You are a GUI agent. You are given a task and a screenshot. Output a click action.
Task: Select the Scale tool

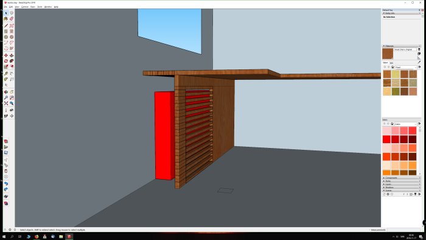click(x=6, y=66)
